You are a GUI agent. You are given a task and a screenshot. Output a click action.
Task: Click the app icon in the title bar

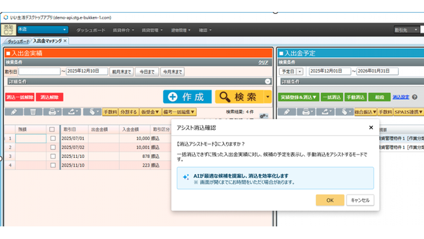click(6, 17)
